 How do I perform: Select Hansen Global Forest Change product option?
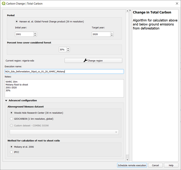(17, 22)
